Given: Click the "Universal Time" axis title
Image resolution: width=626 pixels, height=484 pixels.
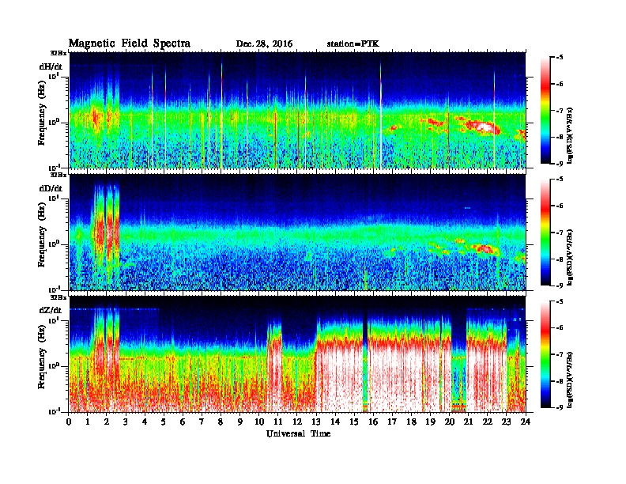Looking at the screenshot, I should (x=299, y=433).
